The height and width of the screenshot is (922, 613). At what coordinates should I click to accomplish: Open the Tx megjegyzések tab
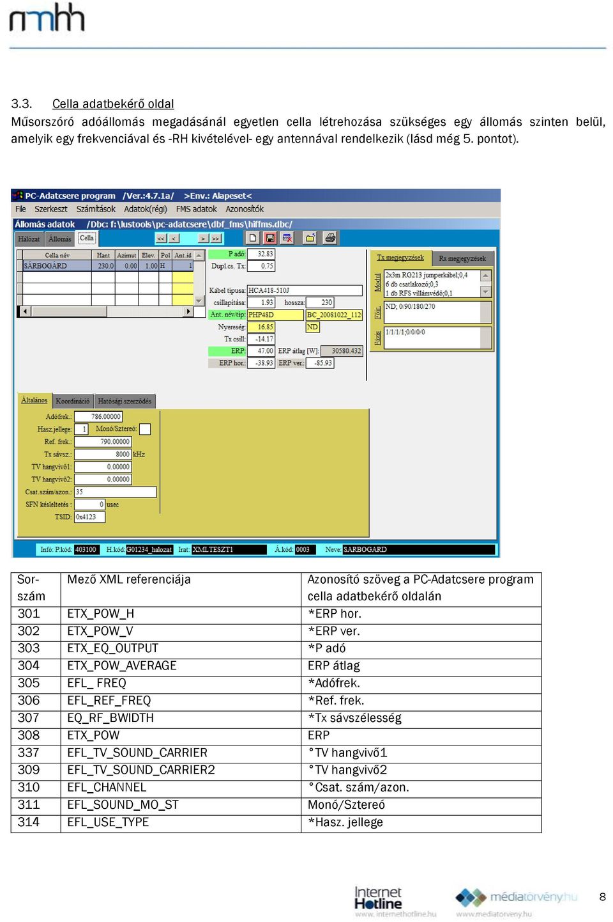400,258
